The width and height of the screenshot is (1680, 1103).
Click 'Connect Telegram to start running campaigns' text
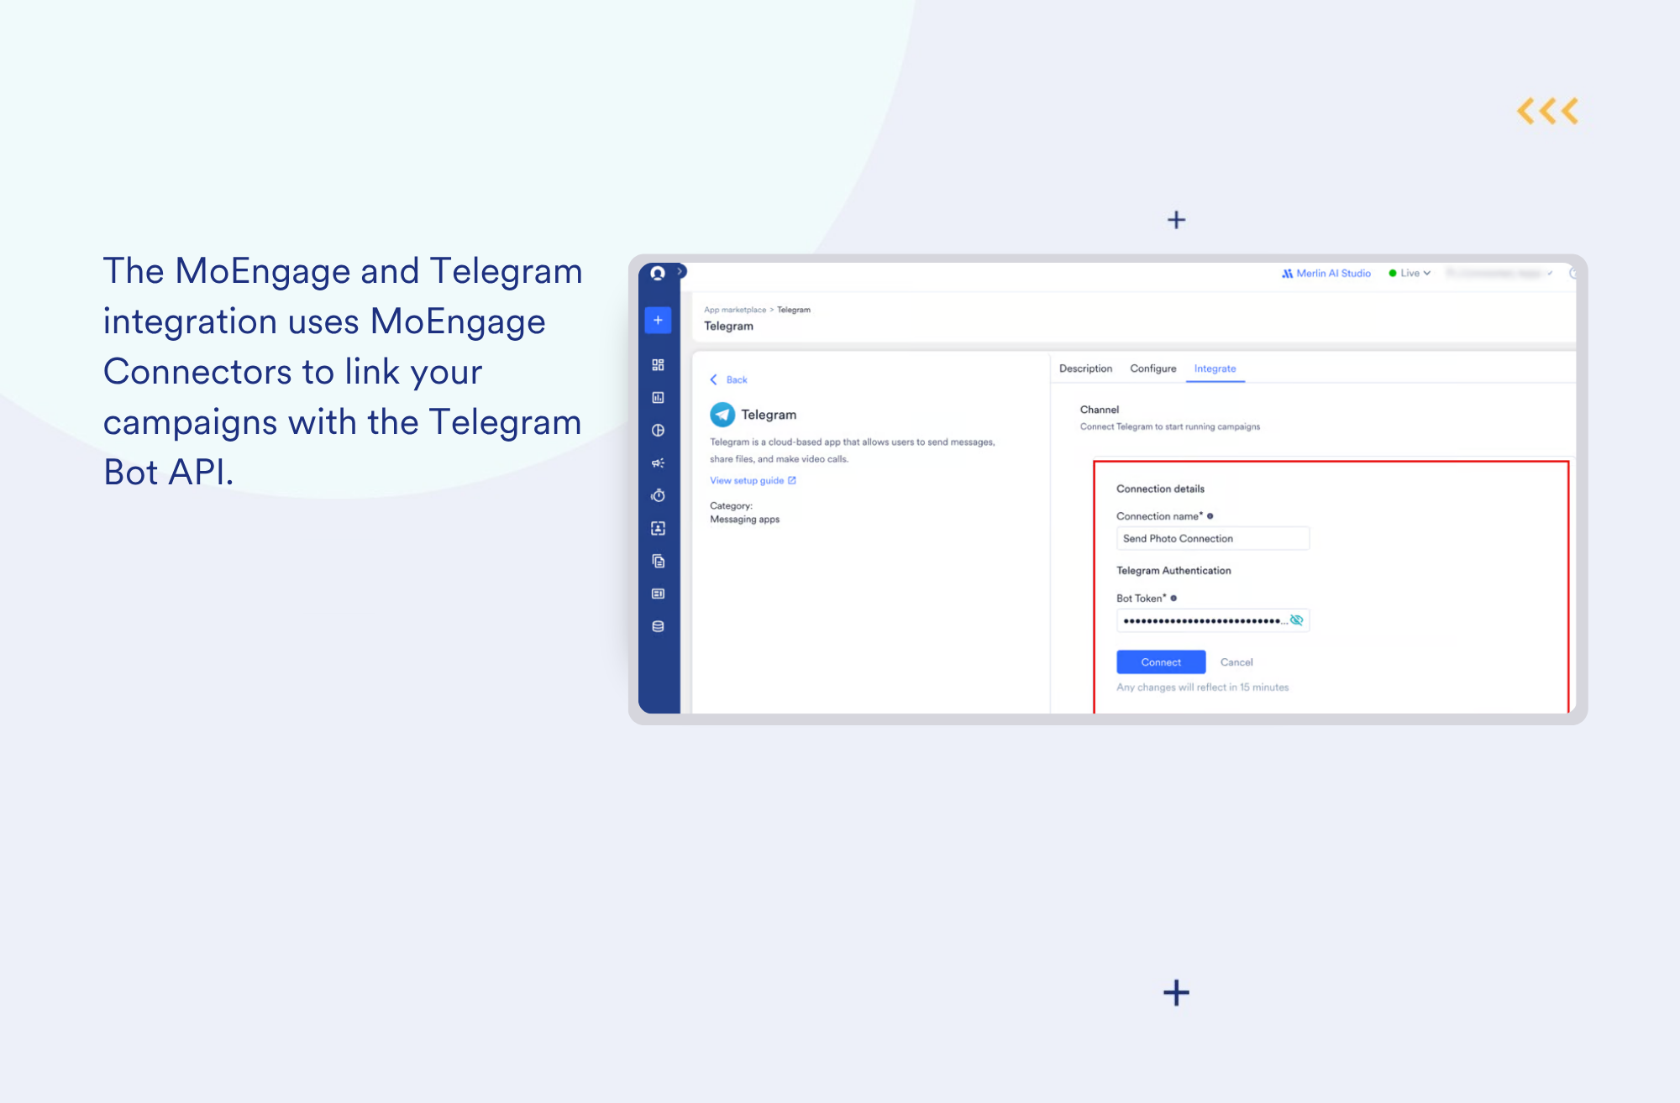point(1169,427)
